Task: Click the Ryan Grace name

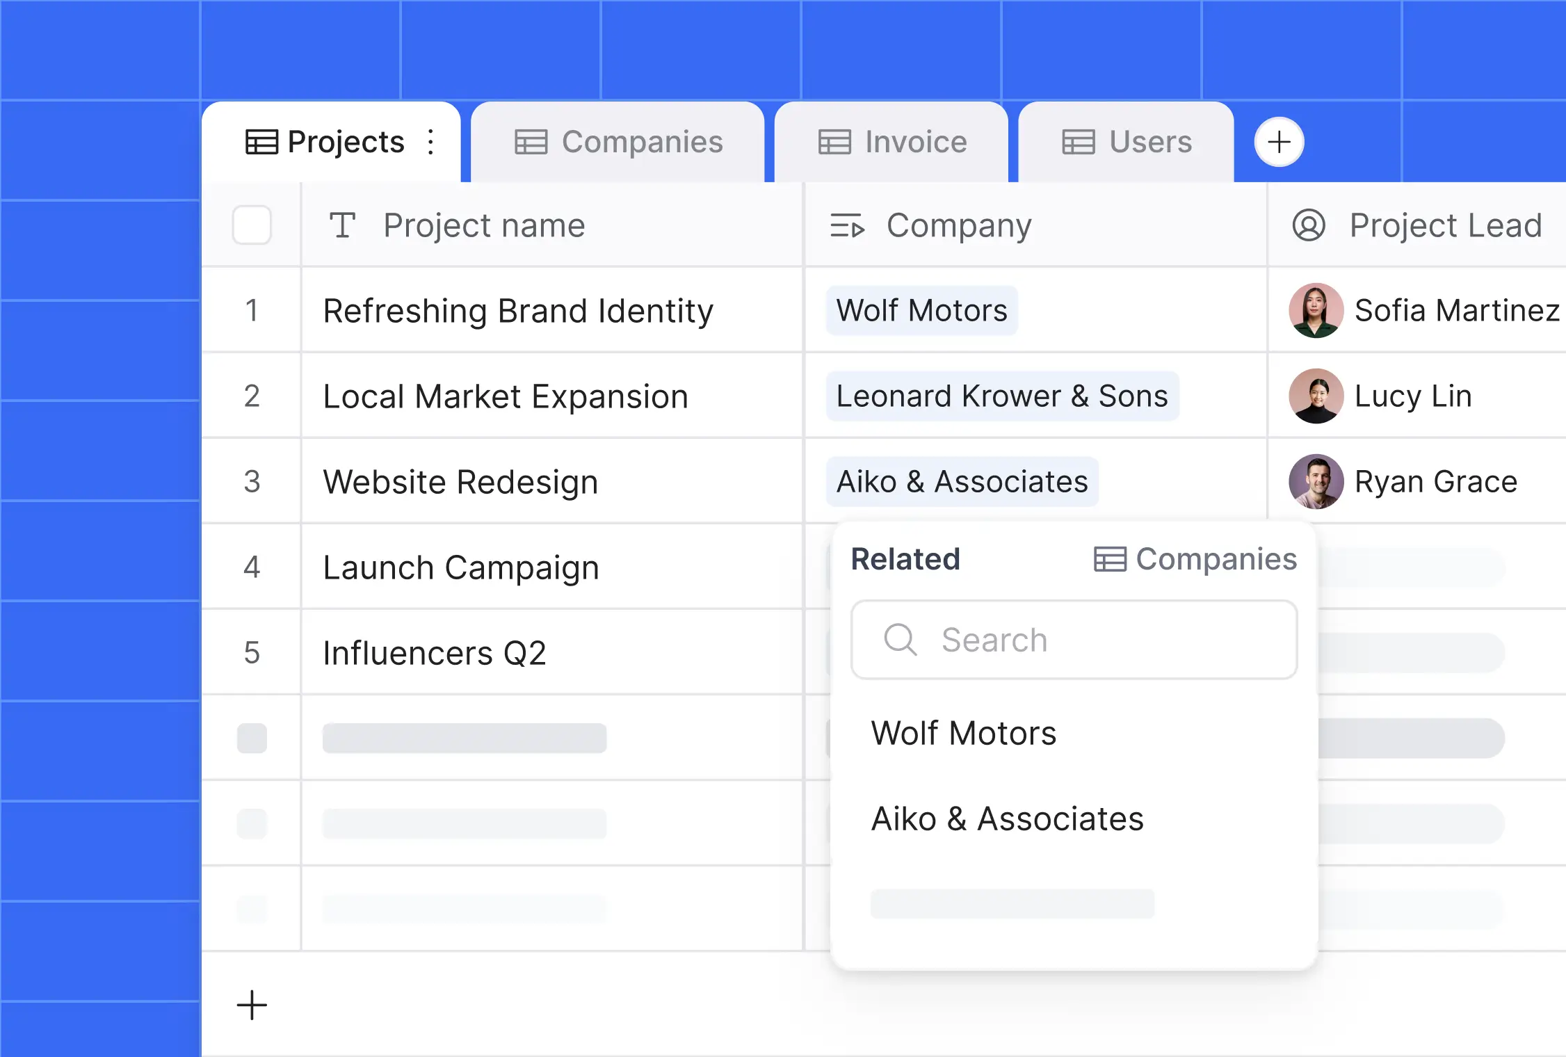Action: [1436, 481]
